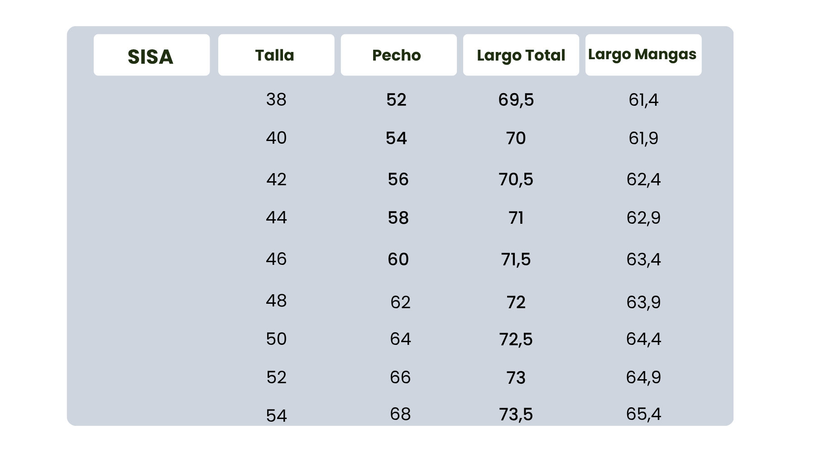Select Largo Mangas value 65,4

click(643, 414)
